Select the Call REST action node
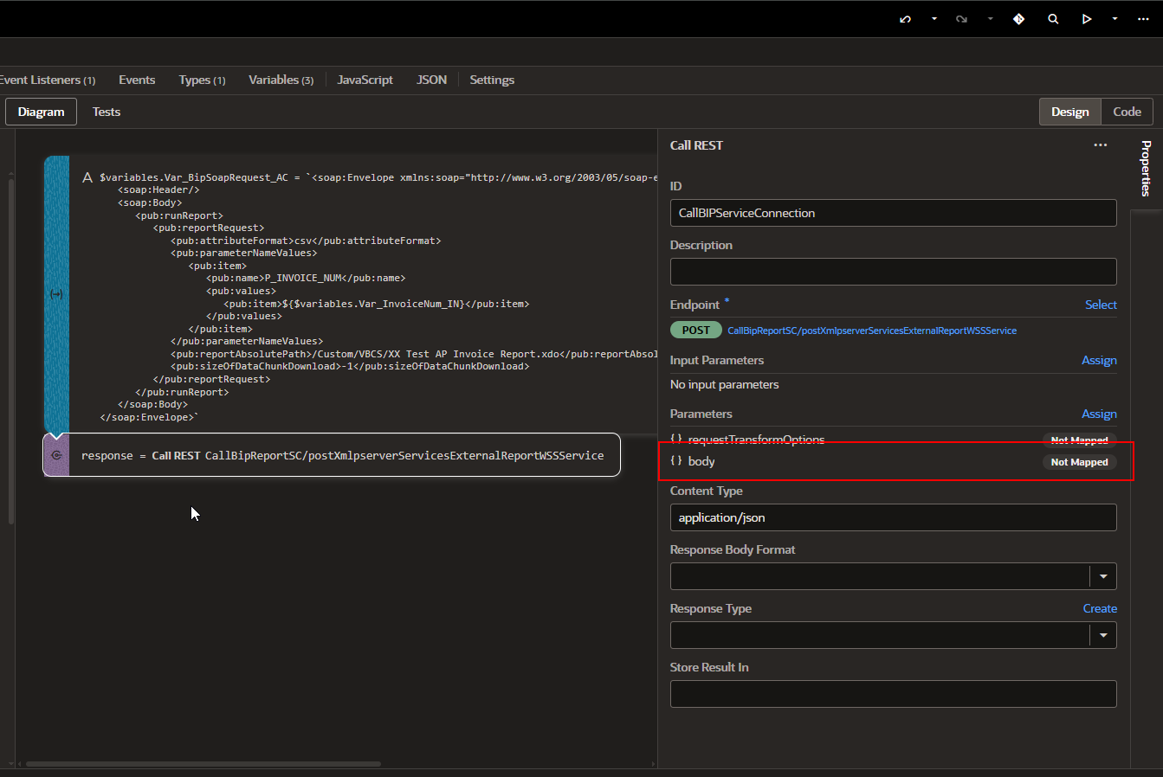 332,455
